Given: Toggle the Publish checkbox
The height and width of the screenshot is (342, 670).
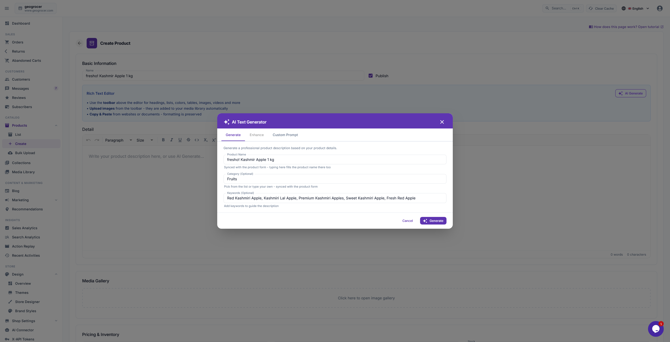Looking at the screenshot, I should pyautogui.click(x=371, y=76).
